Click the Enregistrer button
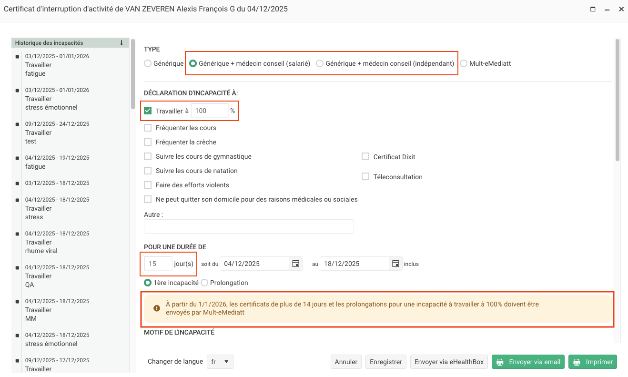This screenshot has height=377, width=628. pos(386,362)
